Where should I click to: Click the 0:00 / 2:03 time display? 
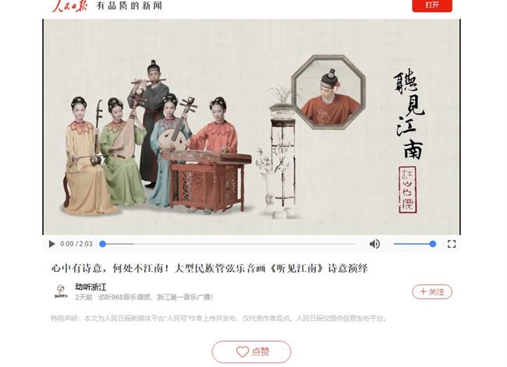[76, 244]
